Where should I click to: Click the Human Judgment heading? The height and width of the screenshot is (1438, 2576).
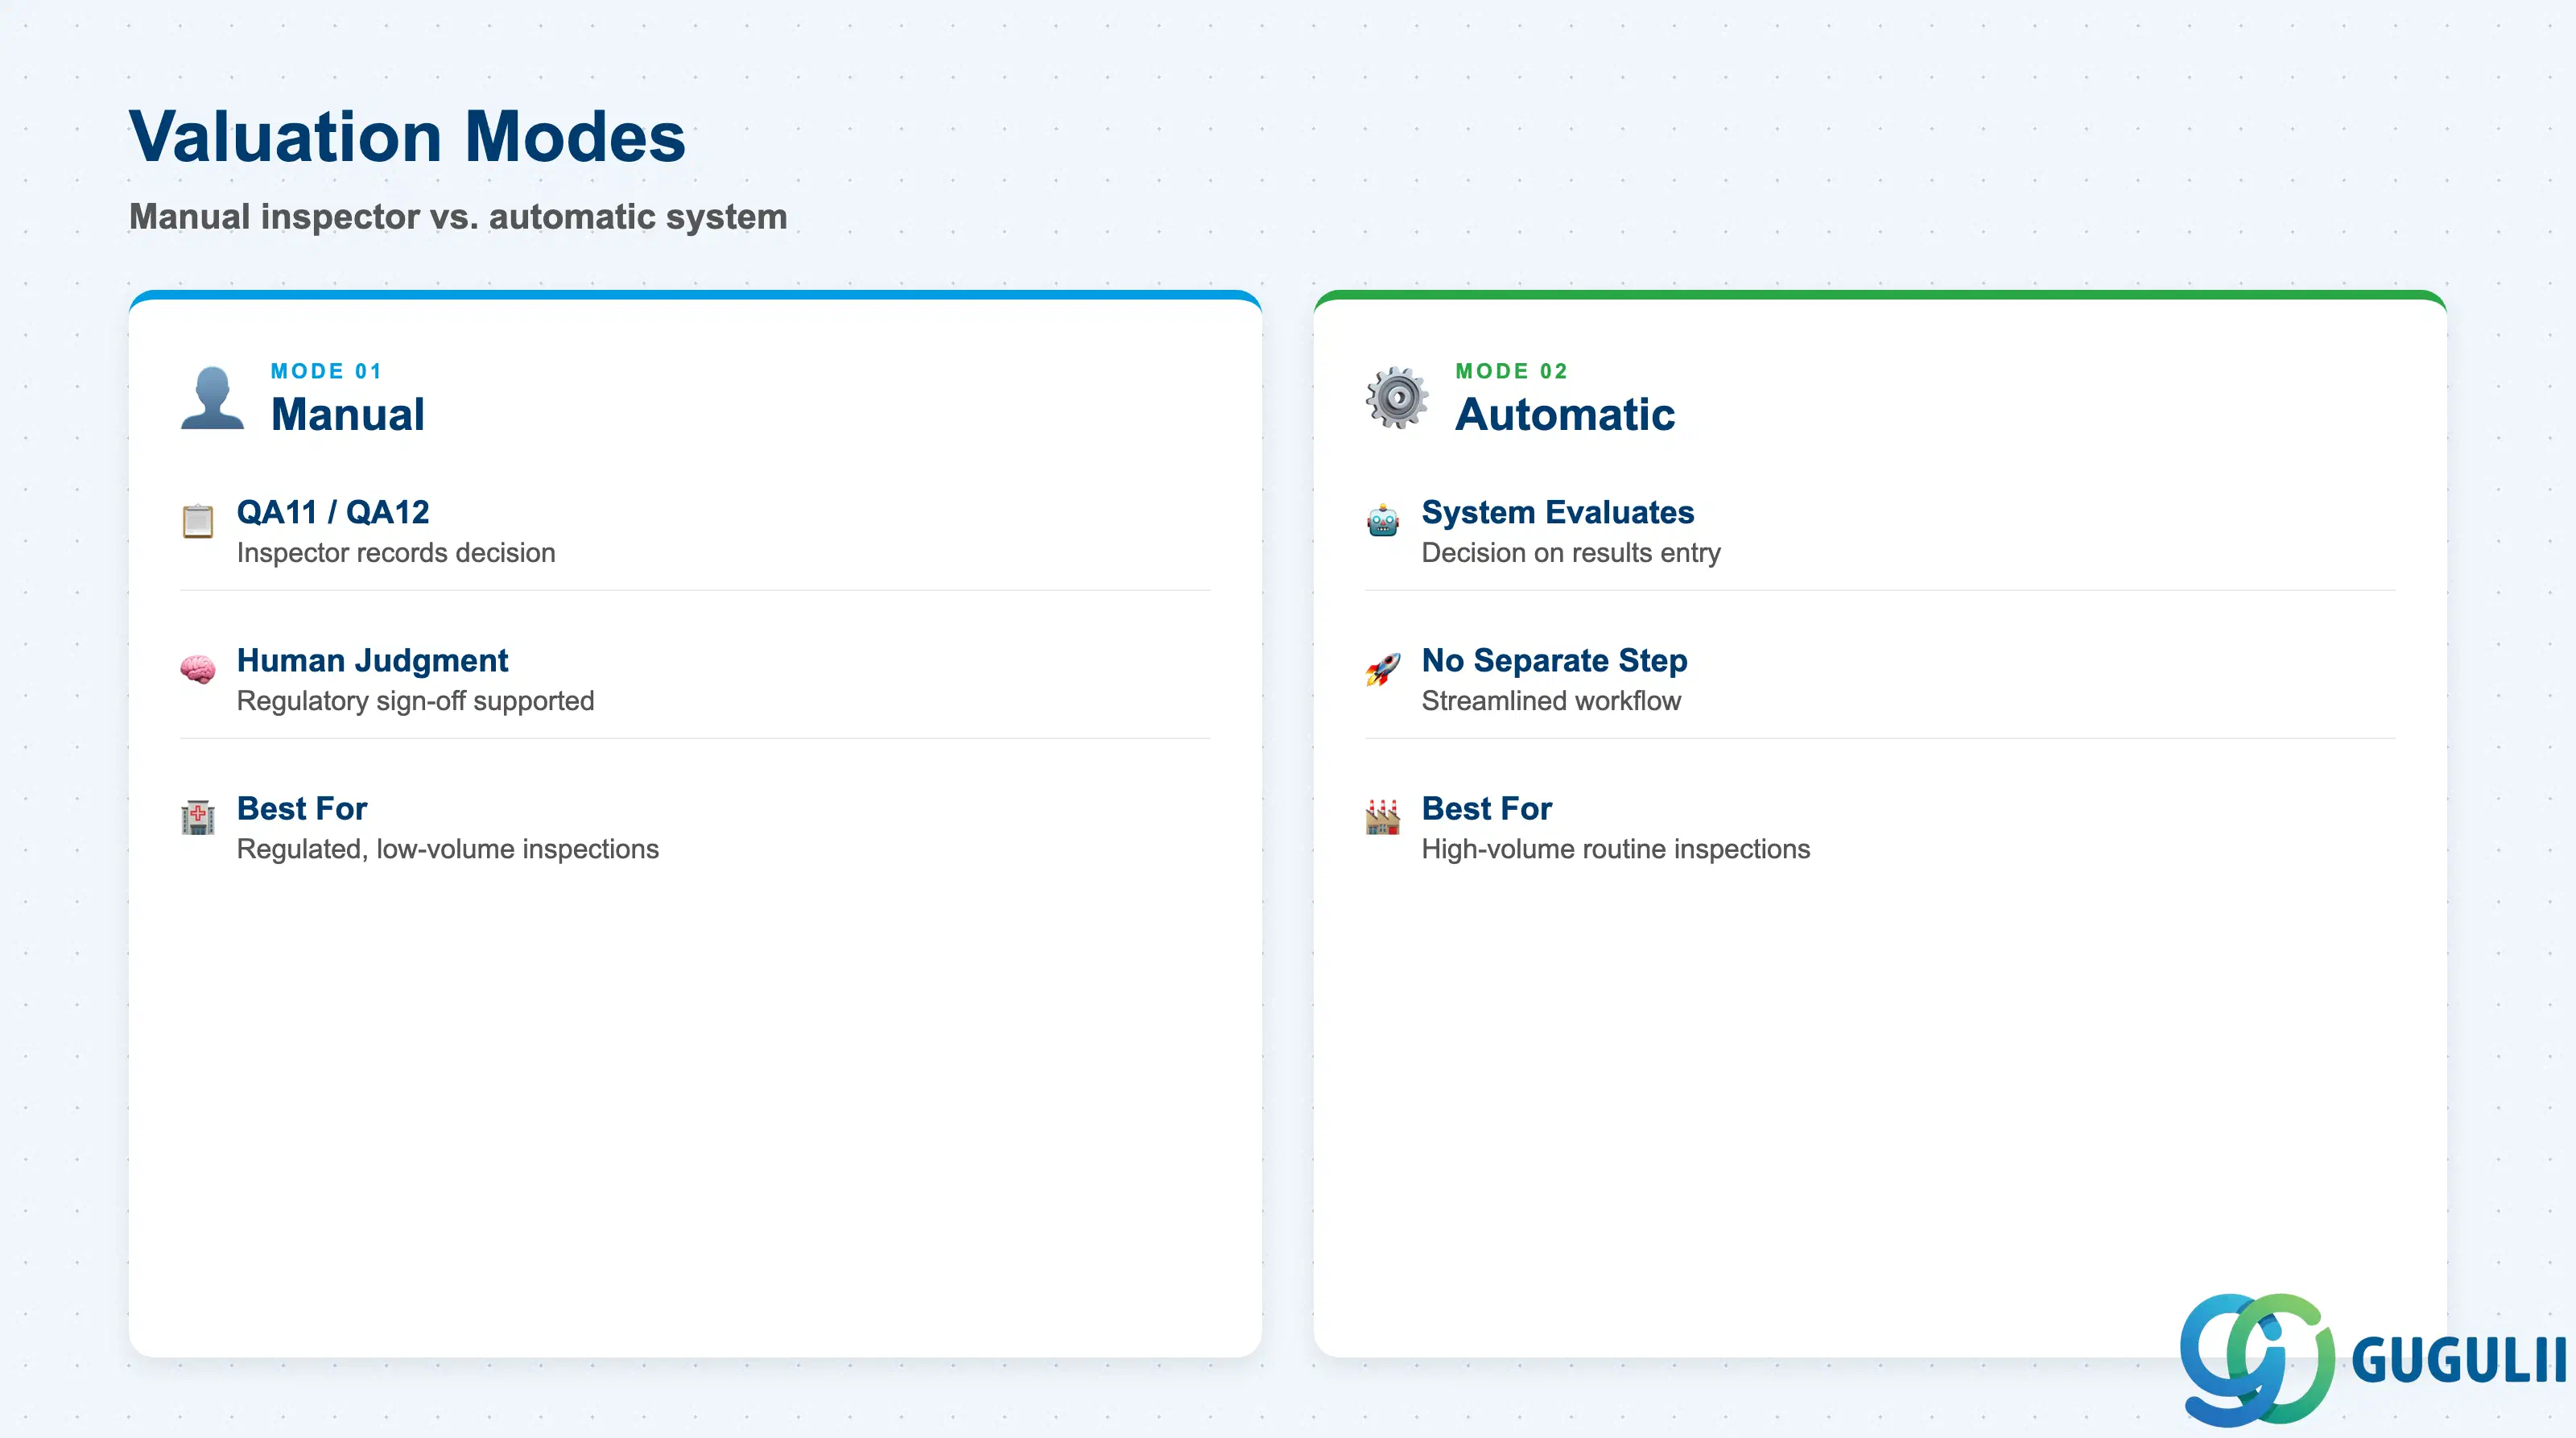click(x=373, y=660)
